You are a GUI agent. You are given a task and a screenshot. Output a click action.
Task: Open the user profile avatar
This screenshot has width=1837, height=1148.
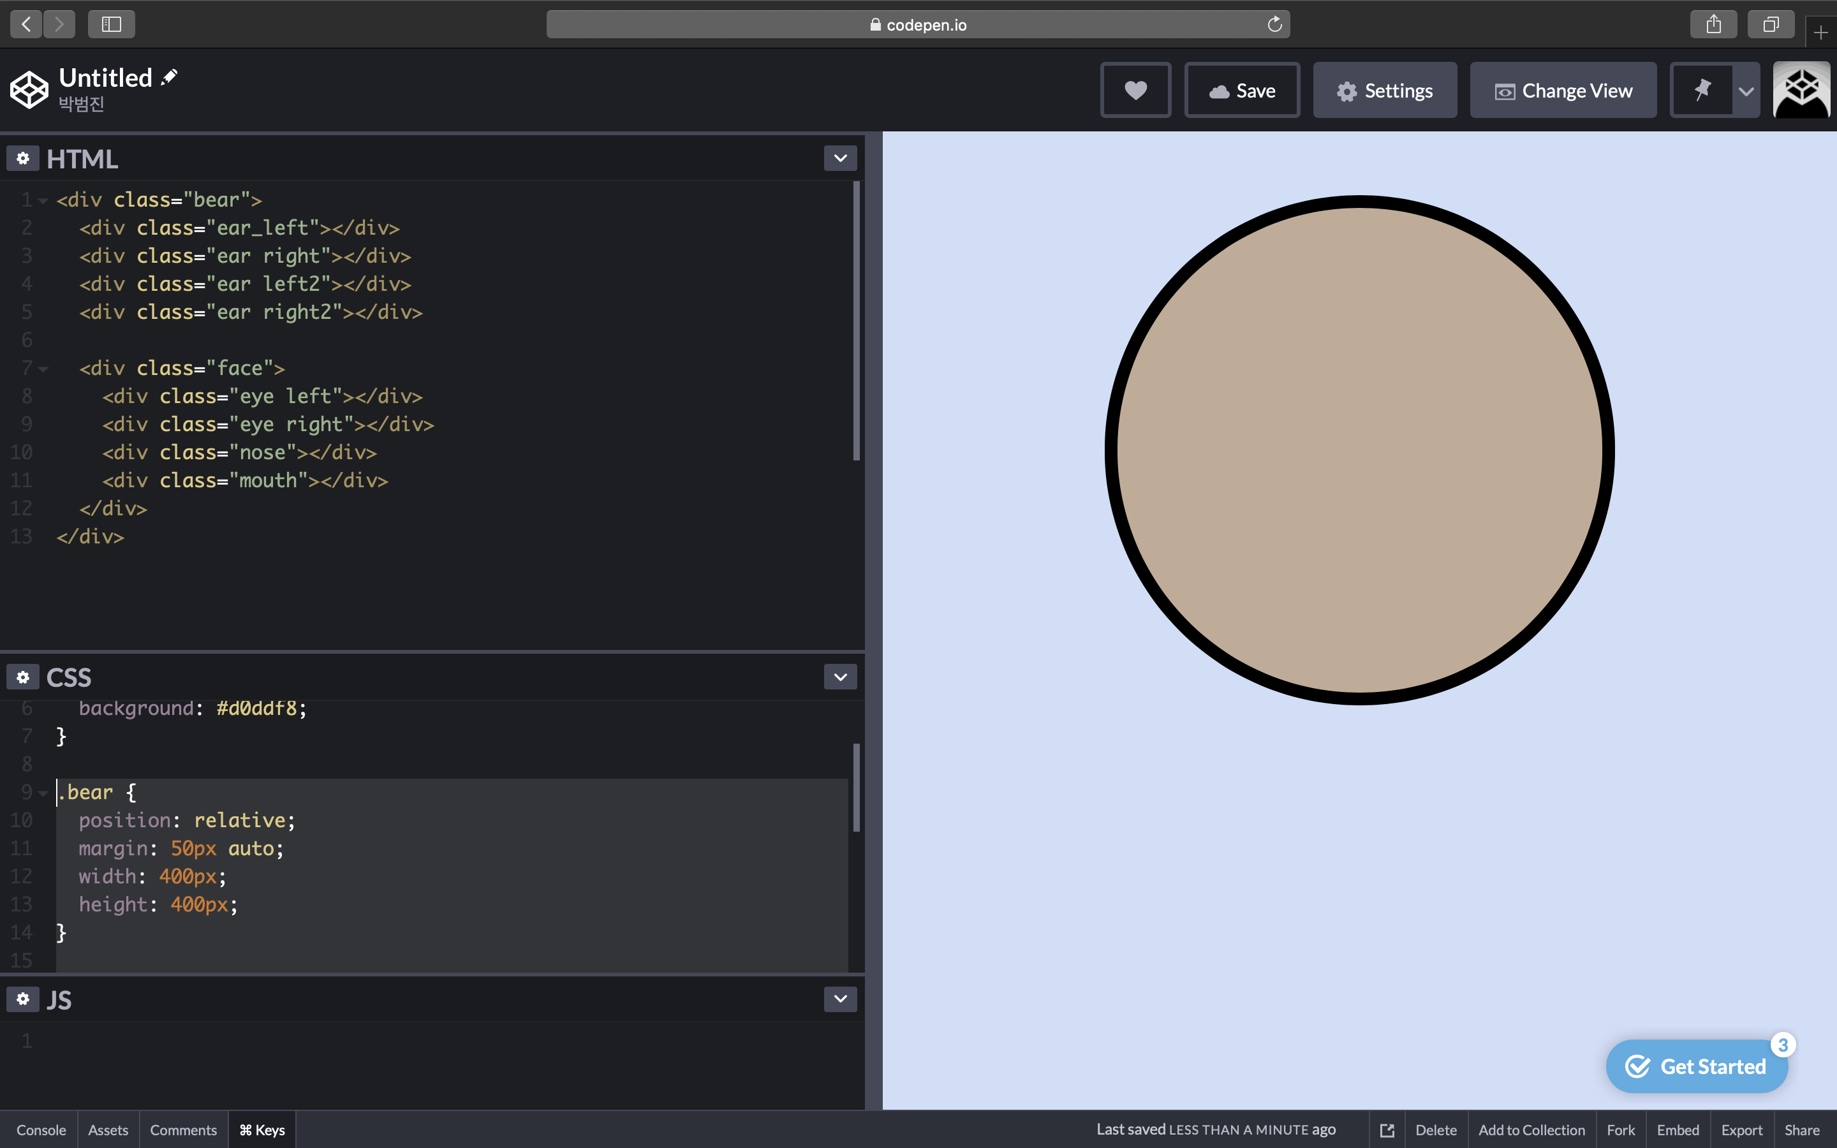[x=1801, y=91]
